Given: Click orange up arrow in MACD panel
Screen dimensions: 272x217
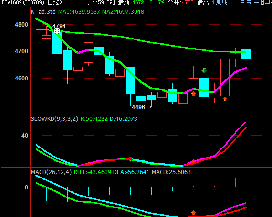Looking at the screenshot, I should 193,212.
